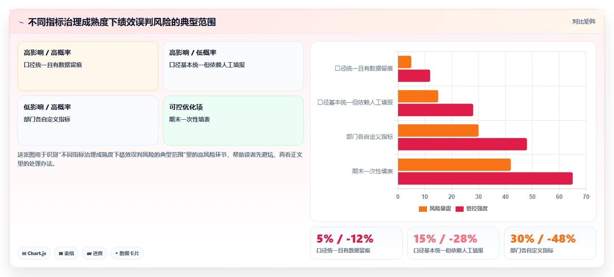Click 部门各自定义指标 caption under 30% / -48%

pos(532,251)
